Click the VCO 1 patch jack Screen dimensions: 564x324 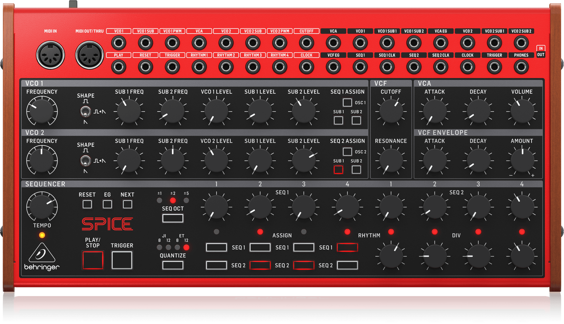point(119,43)
